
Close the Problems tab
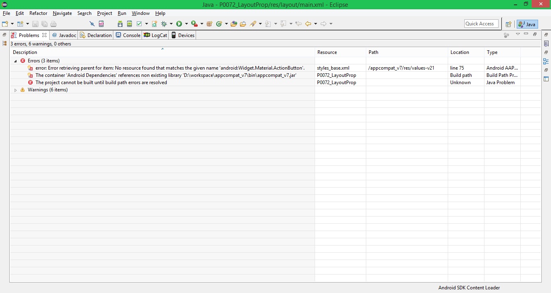tap(44, 35)
